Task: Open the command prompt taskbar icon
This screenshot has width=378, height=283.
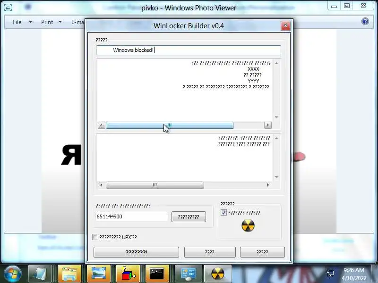Action: point(157,274)
